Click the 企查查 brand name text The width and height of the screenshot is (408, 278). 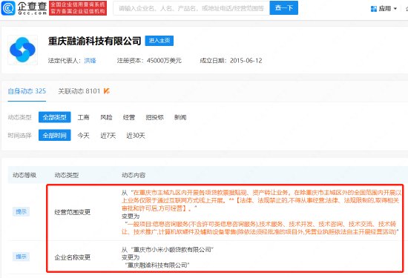coord(32,6)
